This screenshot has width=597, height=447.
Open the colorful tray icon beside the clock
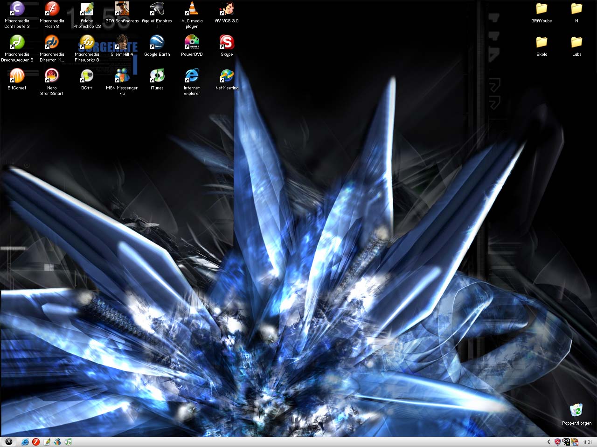tap(575, 442)
